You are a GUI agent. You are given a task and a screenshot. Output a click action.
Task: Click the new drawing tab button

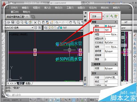point(33,17)
